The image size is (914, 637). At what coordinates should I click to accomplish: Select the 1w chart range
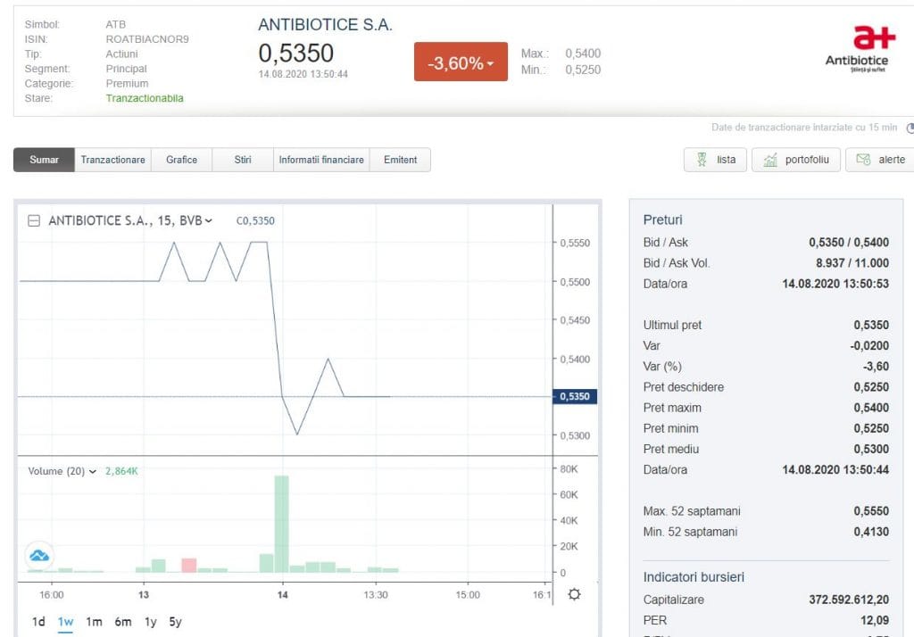pos(65,622)
